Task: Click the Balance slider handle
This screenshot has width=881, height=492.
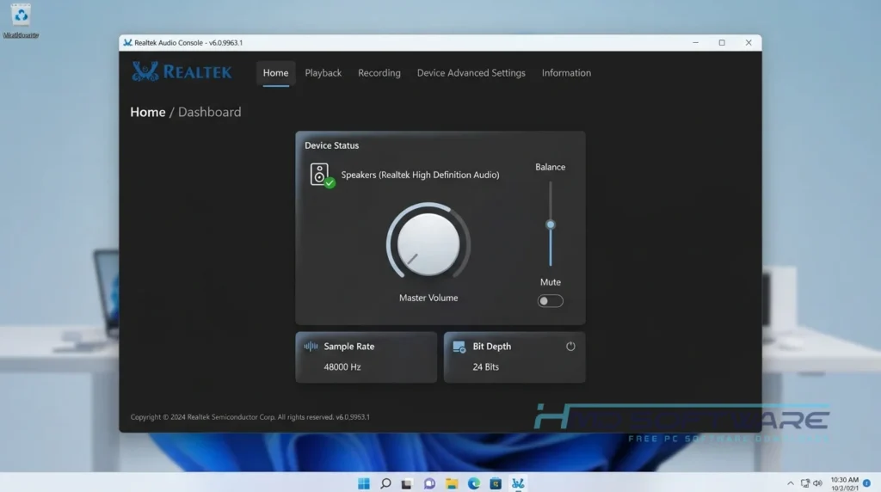Action: [x=551, y=224]
